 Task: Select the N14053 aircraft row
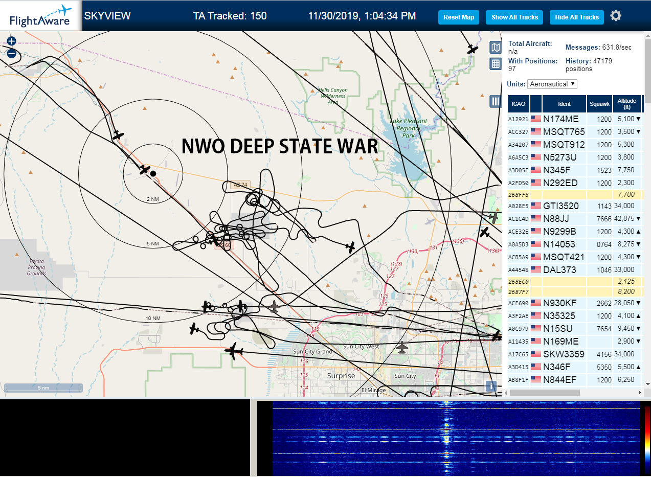click(575, 244)
